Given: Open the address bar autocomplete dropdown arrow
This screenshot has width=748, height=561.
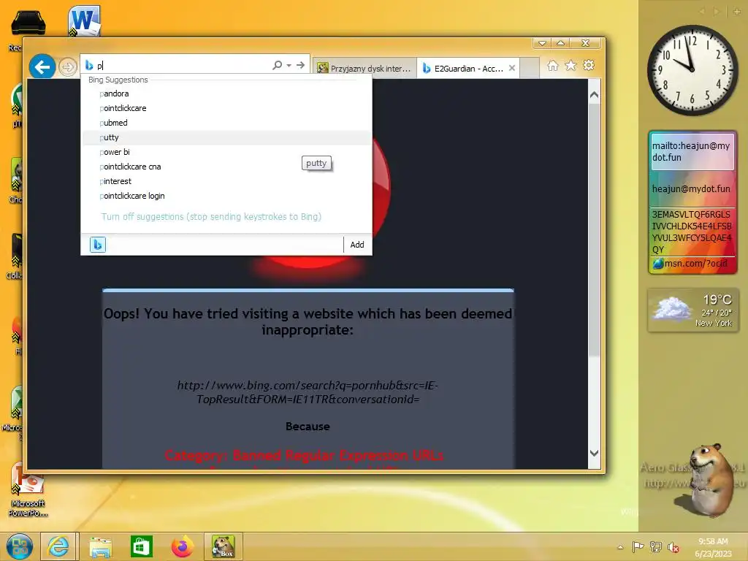Looking at the screenshot, I should 289,65.
